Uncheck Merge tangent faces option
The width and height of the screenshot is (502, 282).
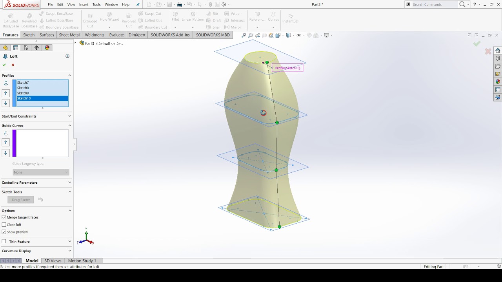(x=4, y=217)
